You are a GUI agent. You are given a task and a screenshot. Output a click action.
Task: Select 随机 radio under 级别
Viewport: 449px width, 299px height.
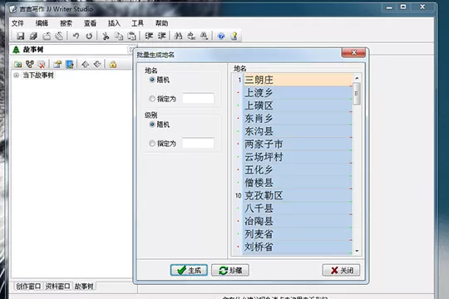(152, 125)
